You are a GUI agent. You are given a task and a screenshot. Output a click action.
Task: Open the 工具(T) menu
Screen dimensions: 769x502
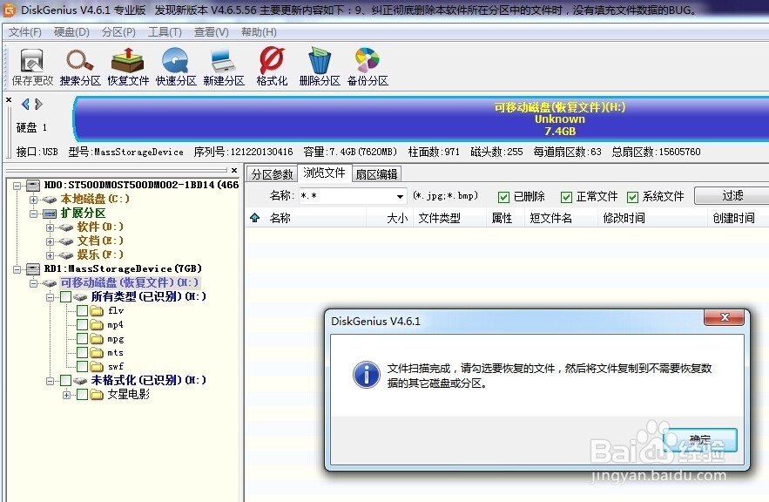coord(165,32)
